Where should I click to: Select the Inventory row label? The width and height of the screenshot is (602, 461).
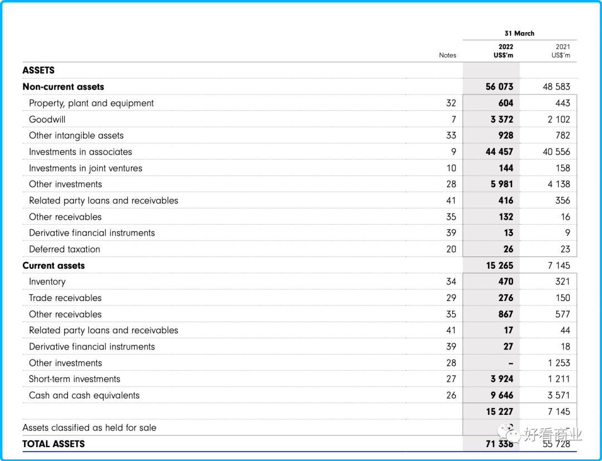click(x=47, y=282)
